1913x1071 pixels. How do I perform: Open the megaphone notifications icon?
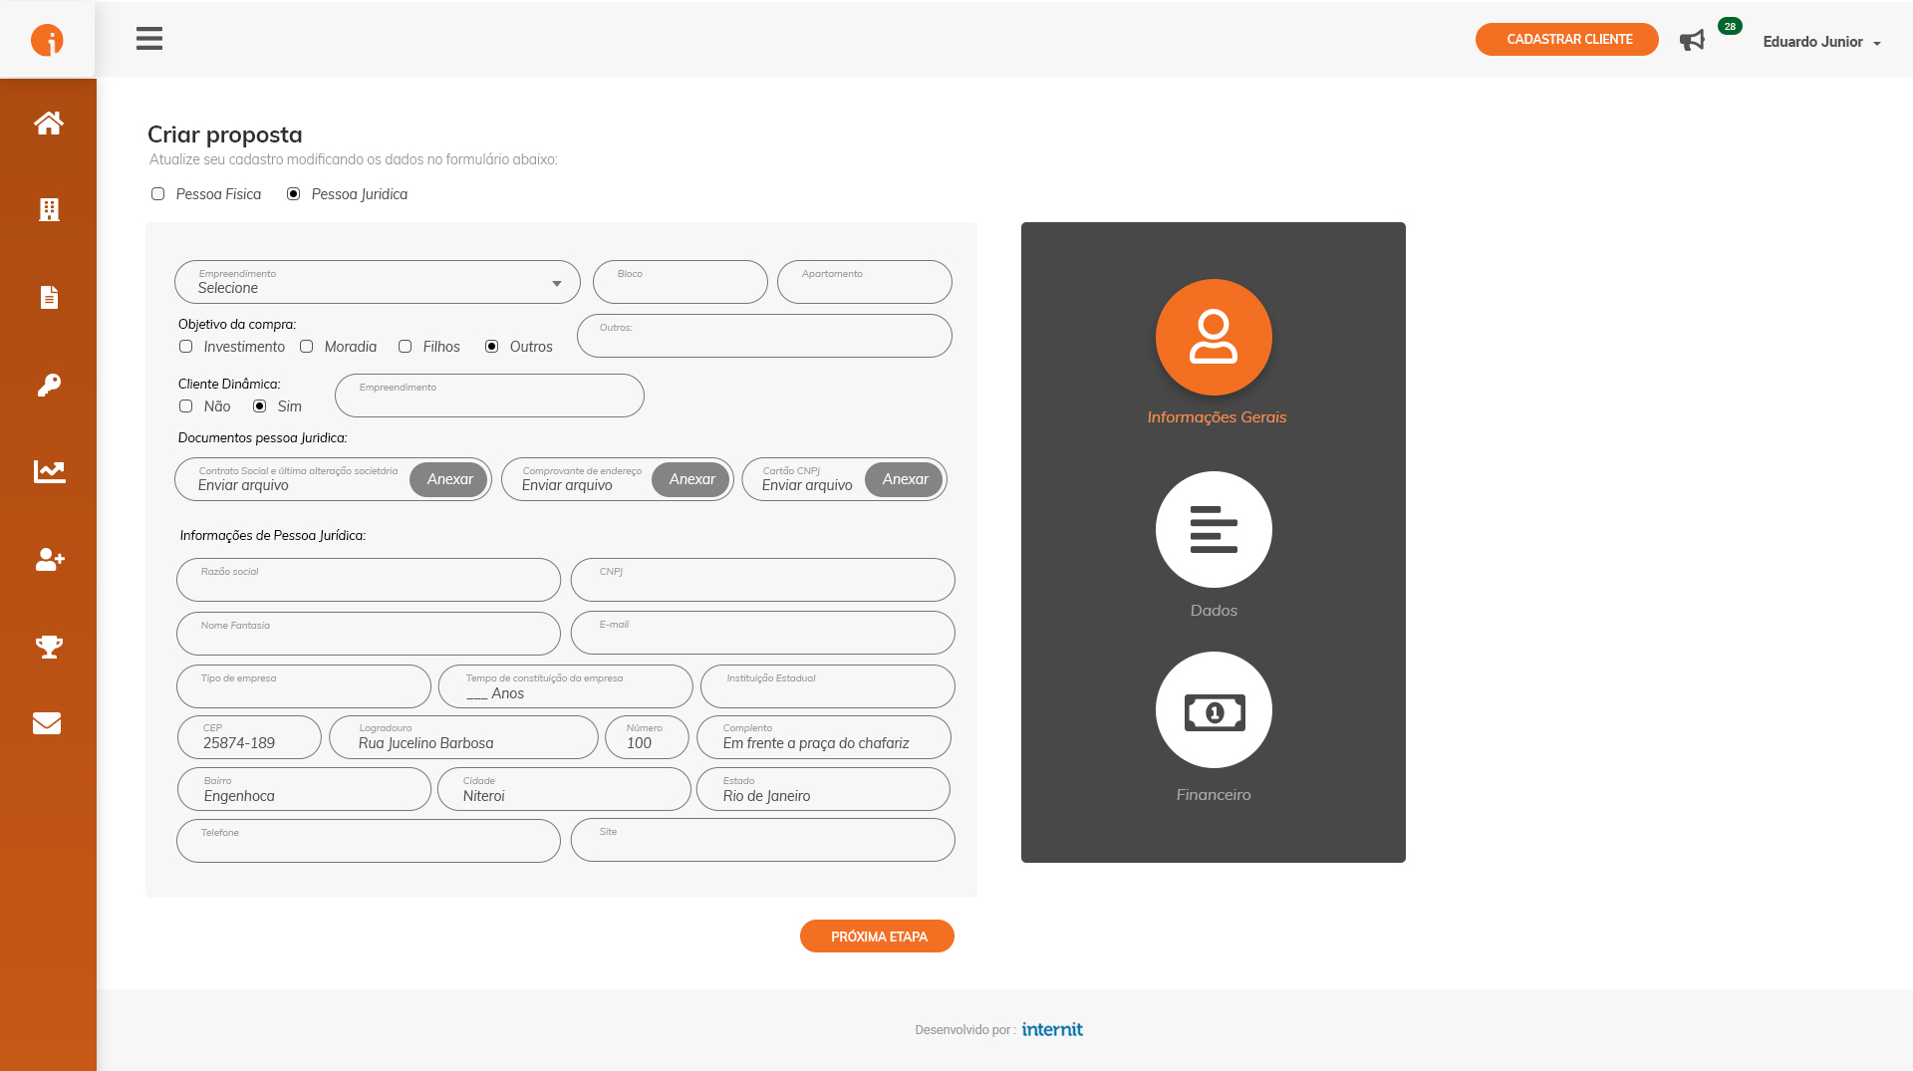(x=1692, y=40)
